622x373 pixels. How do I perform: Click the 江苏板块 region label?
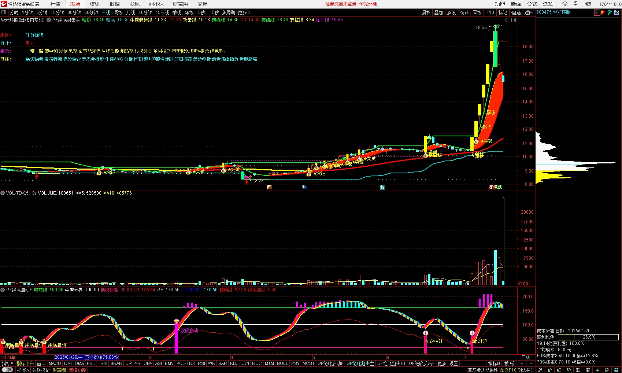tap(34, 35)
